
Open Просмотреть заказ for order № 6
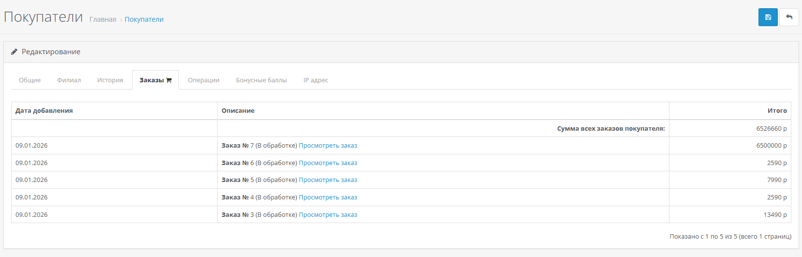point(328,163)
